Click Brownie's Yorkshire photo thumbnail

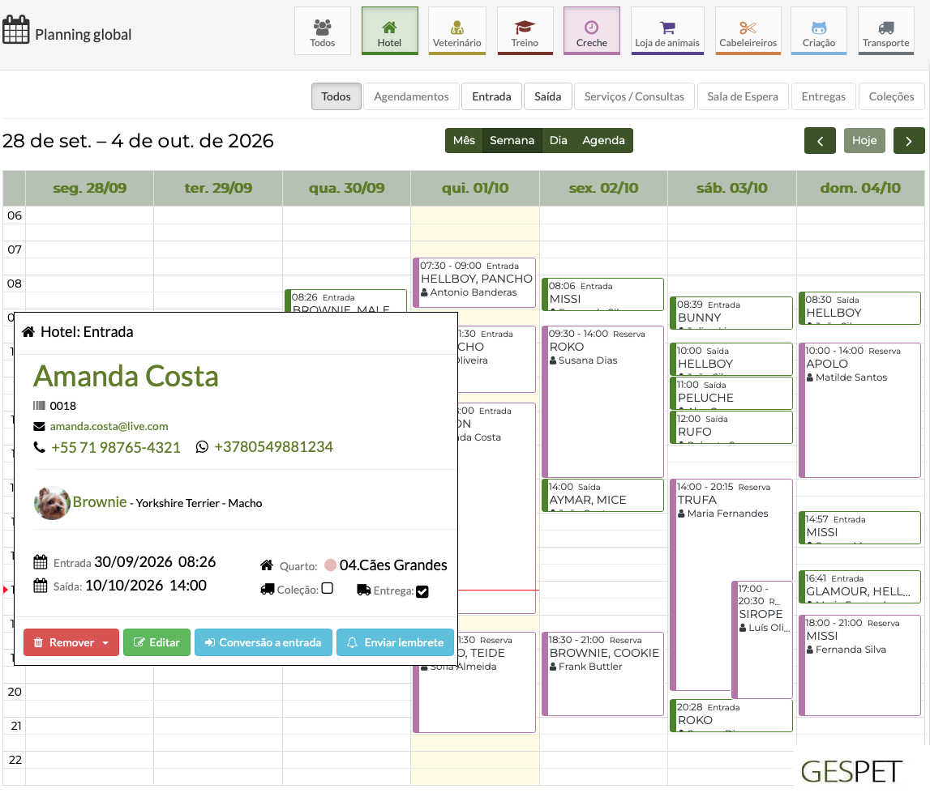52,503
